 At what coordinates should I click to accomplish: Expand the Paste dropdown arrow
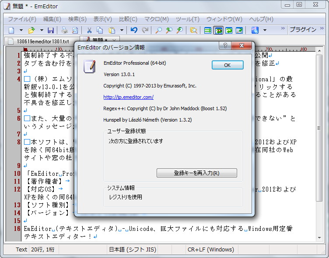pos(122,30)
